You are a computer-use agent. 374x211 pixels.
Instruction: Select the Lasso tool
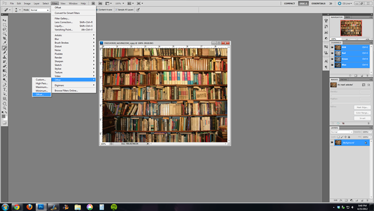click(5, 29)
